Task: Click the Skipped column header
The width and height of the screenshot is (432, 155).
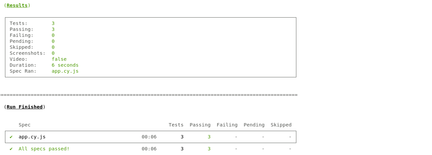Action: [x=281, y=125]
